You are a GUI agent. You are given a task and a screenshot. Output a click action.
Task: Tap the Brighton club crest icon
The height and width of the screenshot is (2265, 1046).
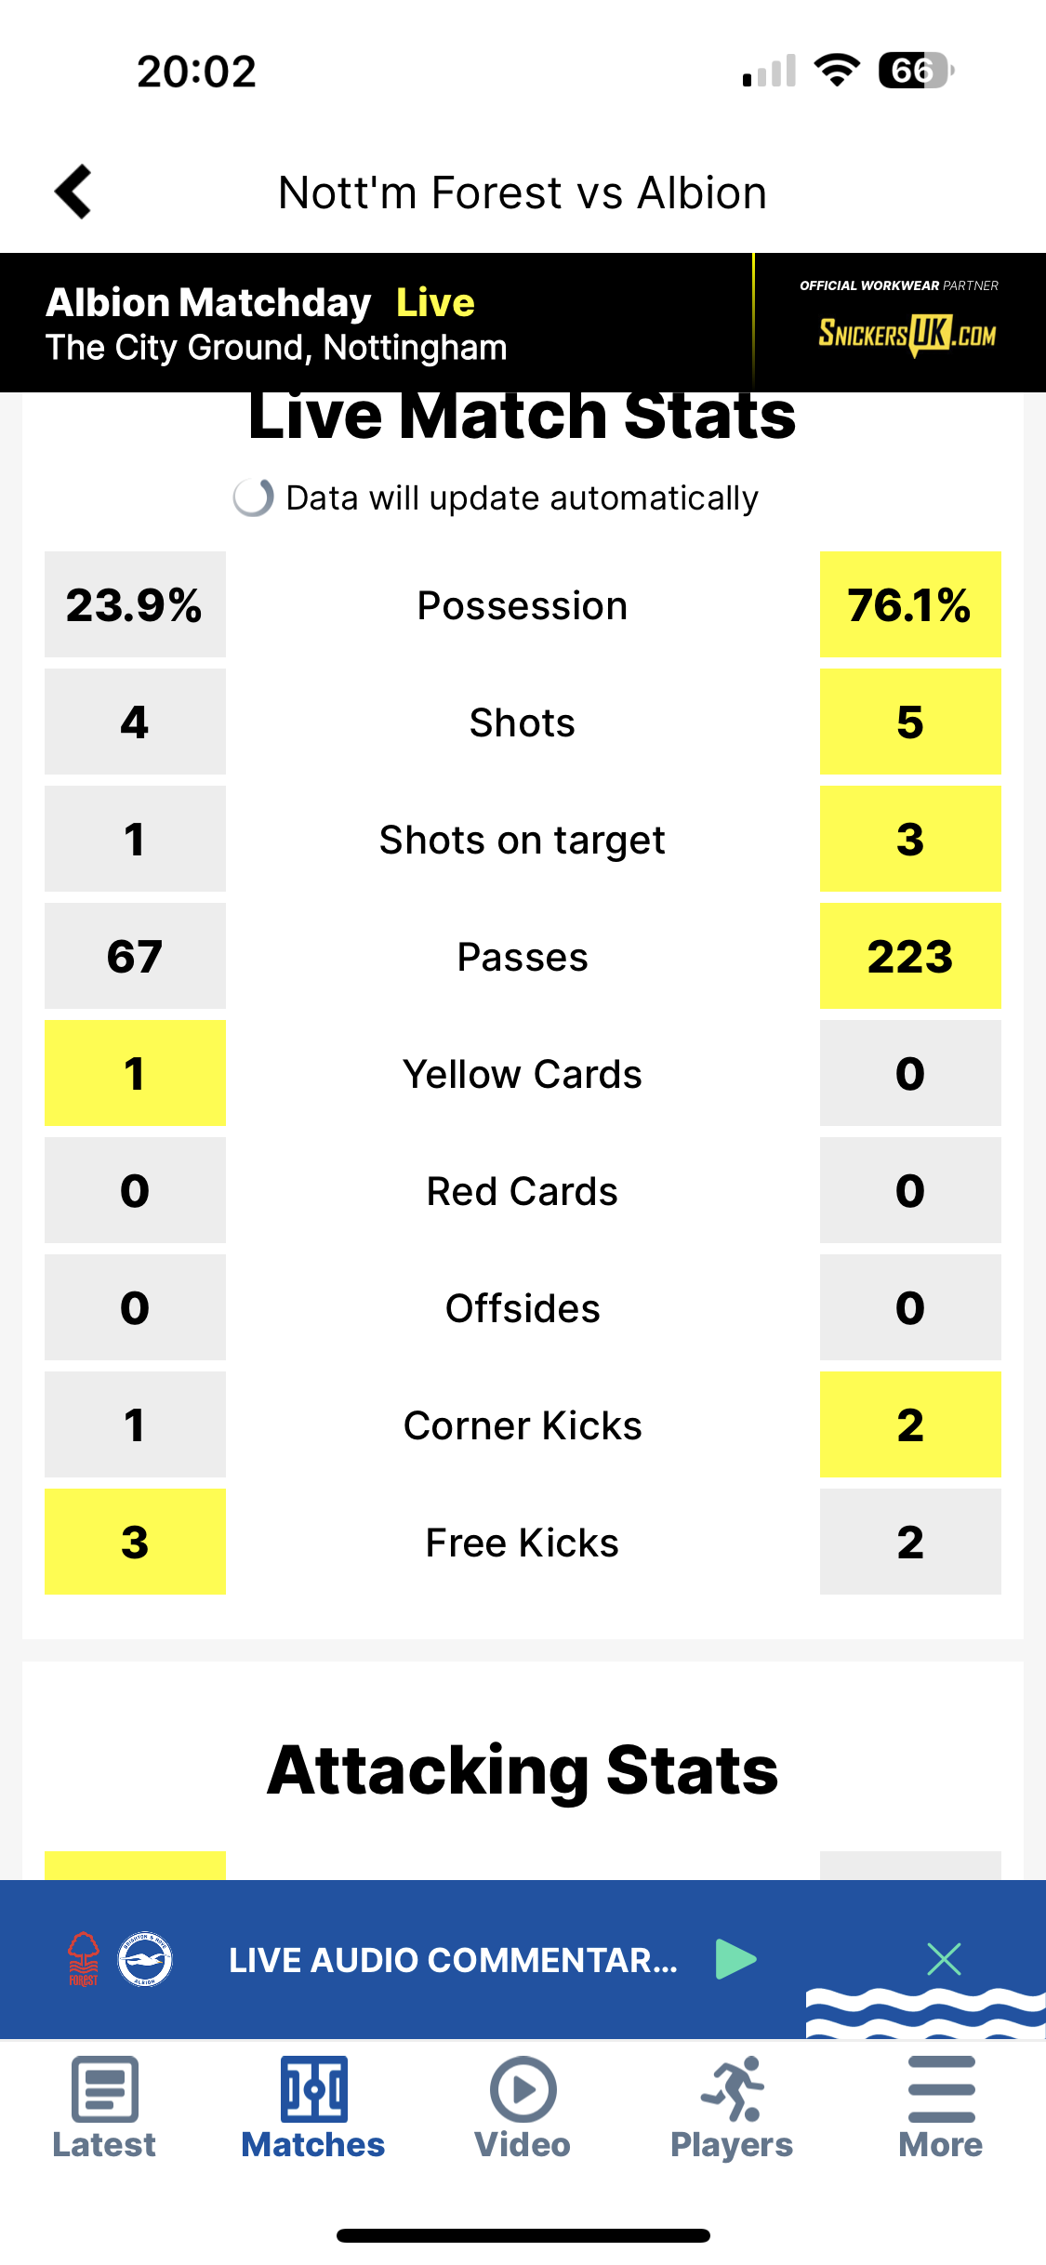[x=145, y=1959]
